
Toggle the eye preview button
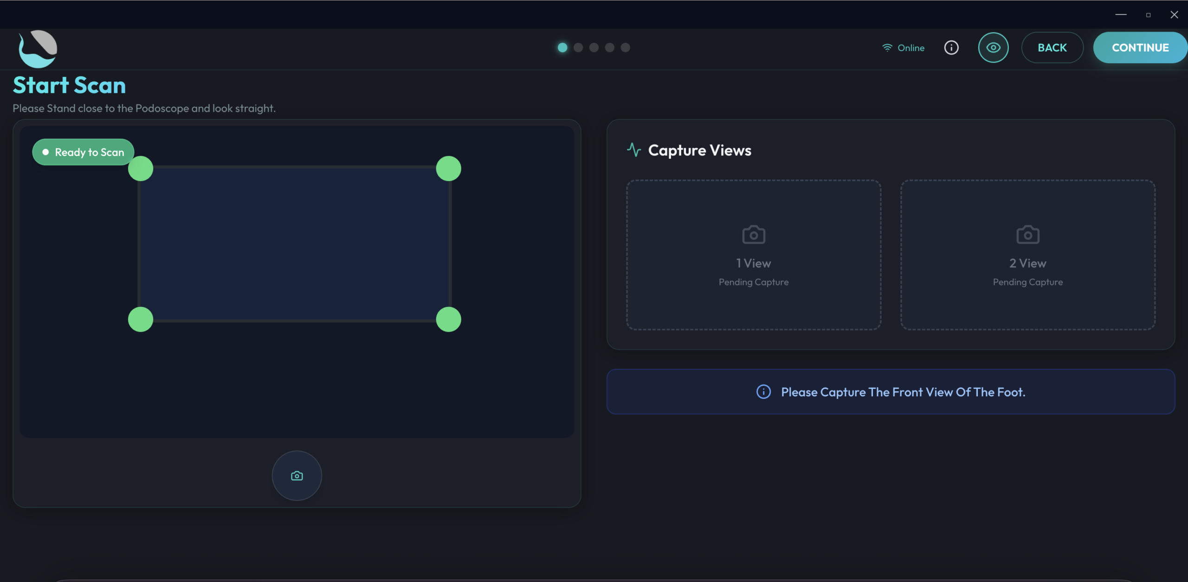click(993, 48)
